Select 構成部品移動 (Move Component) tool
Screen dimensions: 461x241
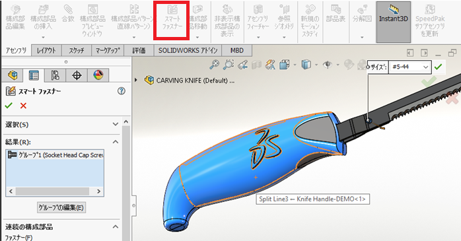point(198,17)
